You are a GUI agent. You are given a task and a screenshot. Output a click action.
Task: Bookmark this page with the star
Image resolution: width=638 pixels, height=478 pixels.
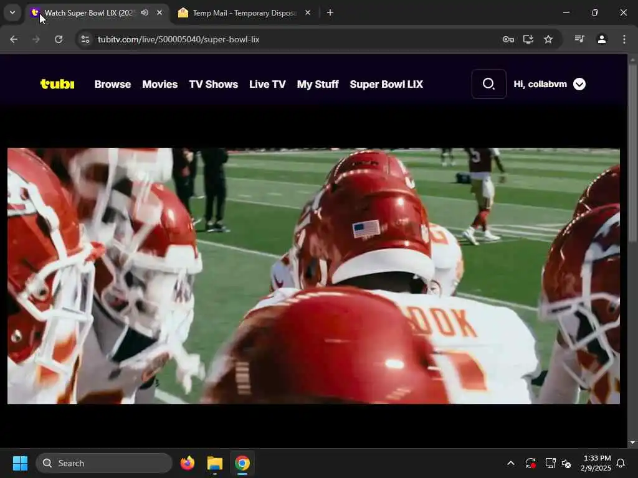[x=548, y=39]
